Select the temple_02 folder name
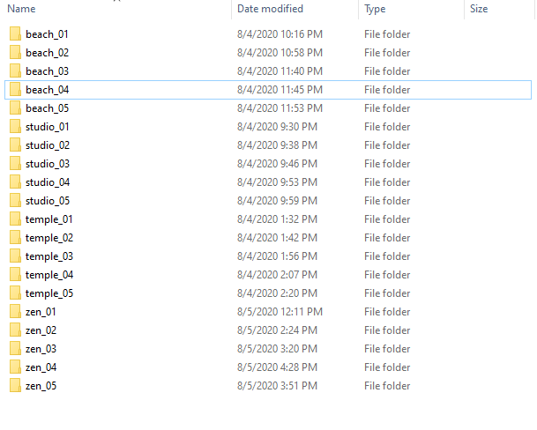This screenshot has height=430, width=537. (49, 238)
